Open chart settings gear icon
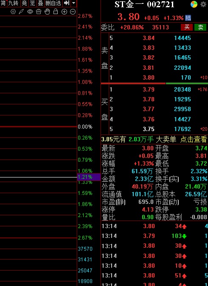Screen dimensions: 208x286 [x=13, y=11]
